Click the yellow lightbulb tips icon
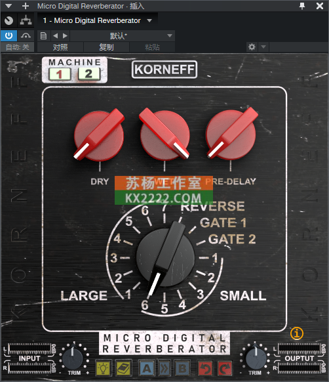 [103, 368]
